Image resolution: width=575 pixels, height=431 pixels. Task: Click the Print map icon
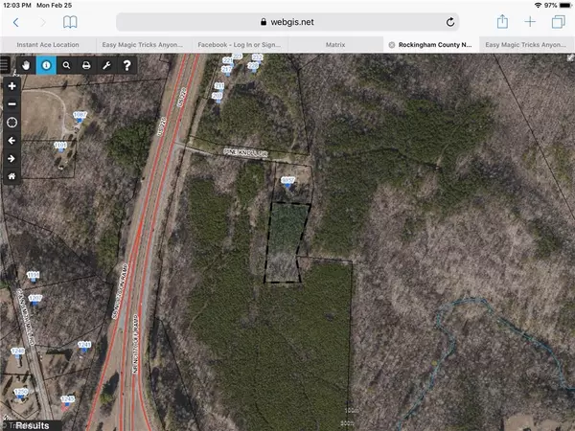click(x=86, y=65)
